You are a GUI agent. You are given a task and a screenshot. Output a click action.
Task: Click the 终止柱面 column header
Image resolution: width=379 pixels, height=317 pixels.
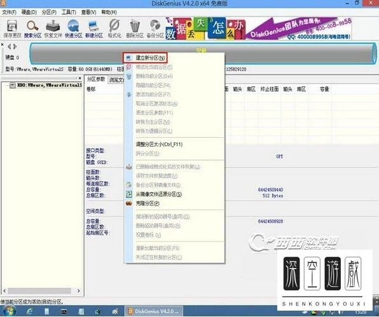pos(269,89)
